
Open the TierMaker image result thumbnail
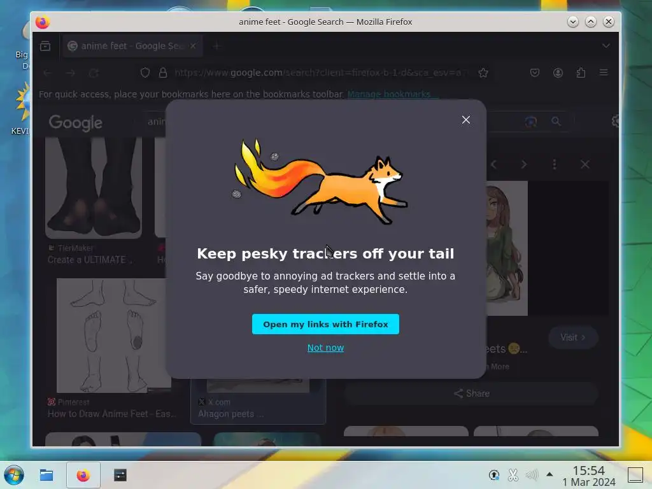pos(94,188)
